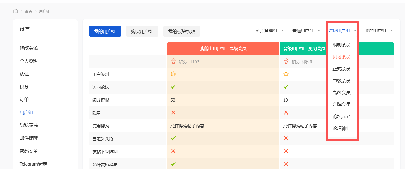Image resolution: width=405 pixels, height=169 pixels.
Task: Click the home icon in breadcrumb
Action: click(x=16, y=11)
